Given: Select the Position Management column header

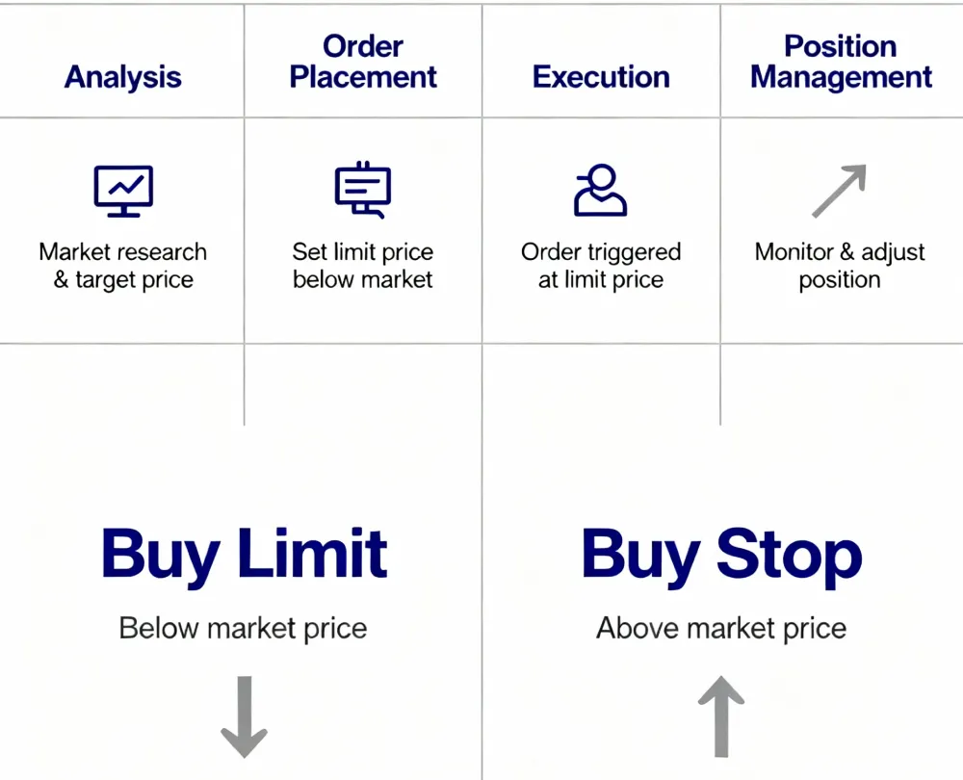Looking at the screenshot, I should click(841, 62).
